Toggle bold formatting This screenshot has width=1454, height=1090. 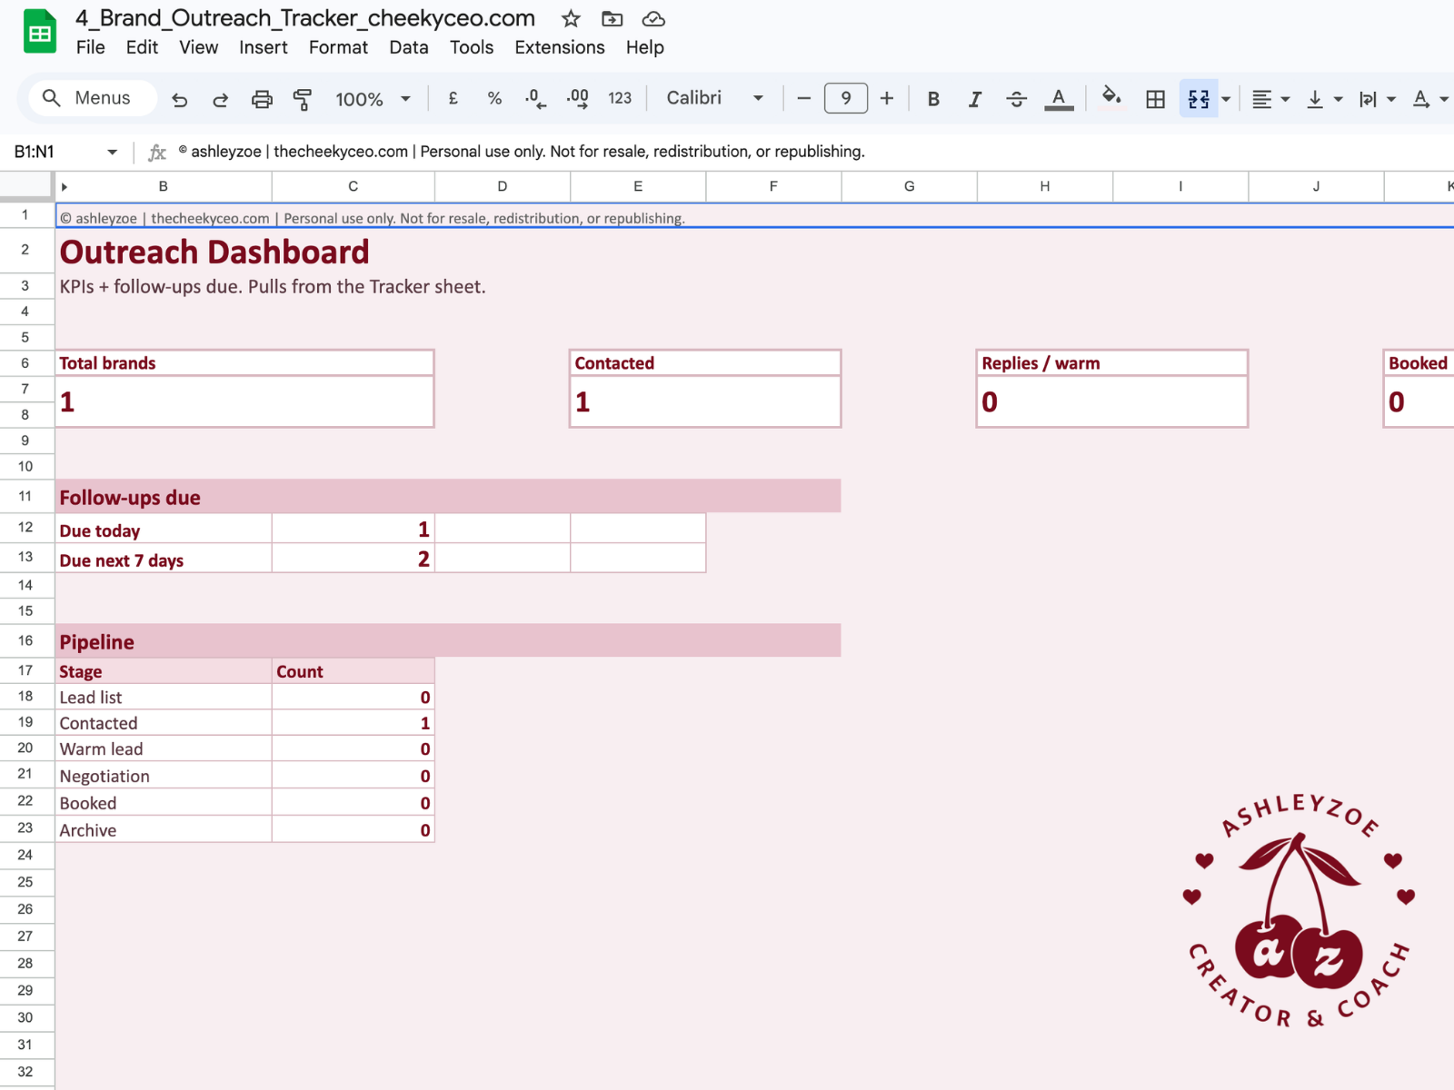point(933,99)
